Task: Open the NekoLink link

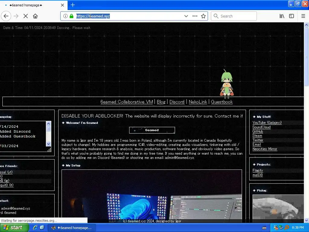Action: click(x=198, y=102)
